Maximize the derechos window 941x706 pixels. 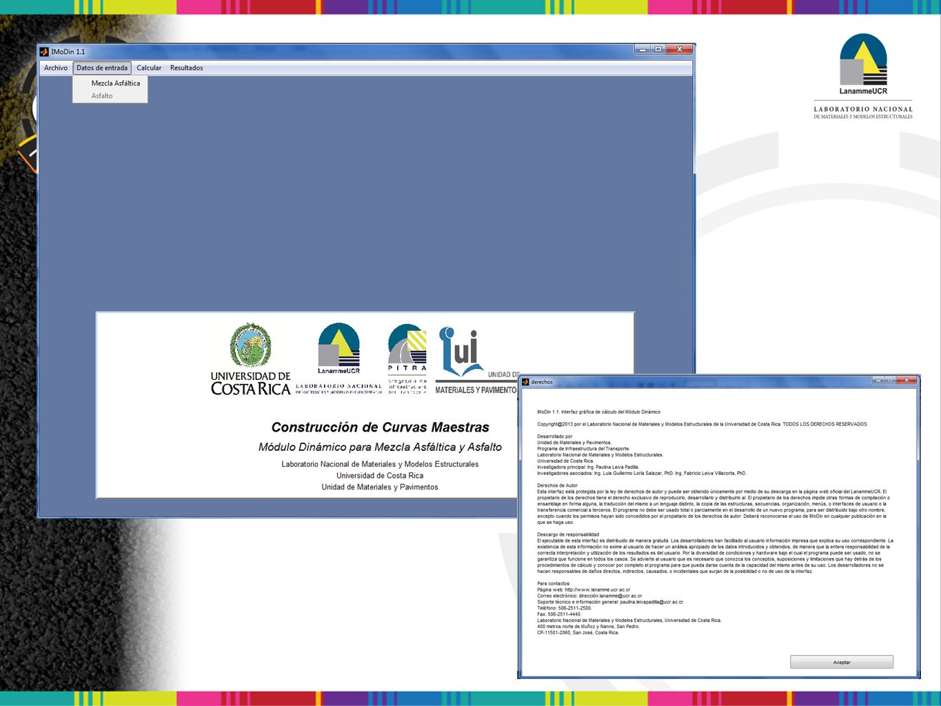tap(891, 380)
